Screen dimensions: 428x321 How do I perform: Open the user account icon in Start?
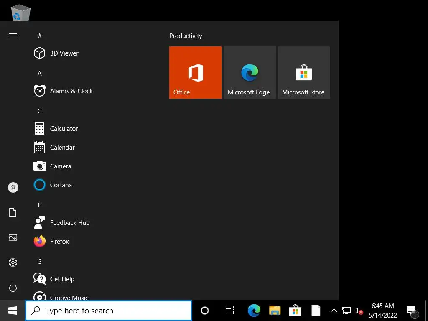click(13, 188)
